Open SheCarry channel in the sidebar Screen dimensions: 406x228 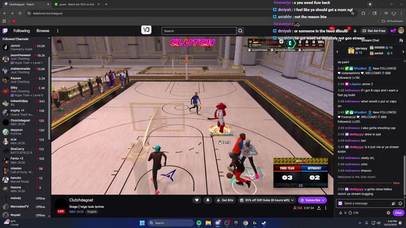[x=25, y=151]
